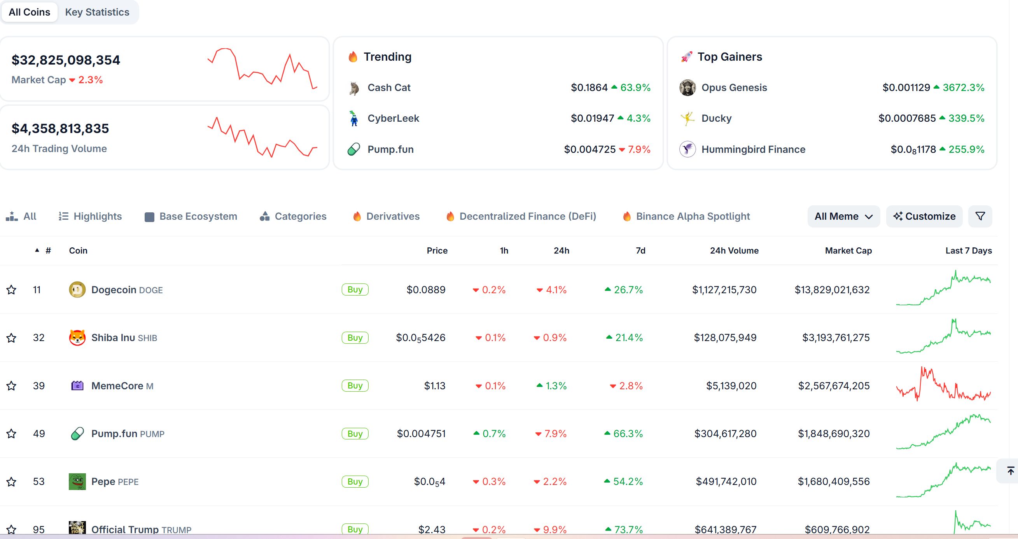This screenshot has width=1018, height=539.
Task: Click the Pump.fun logo in the coin table
Action: point(77,434)
